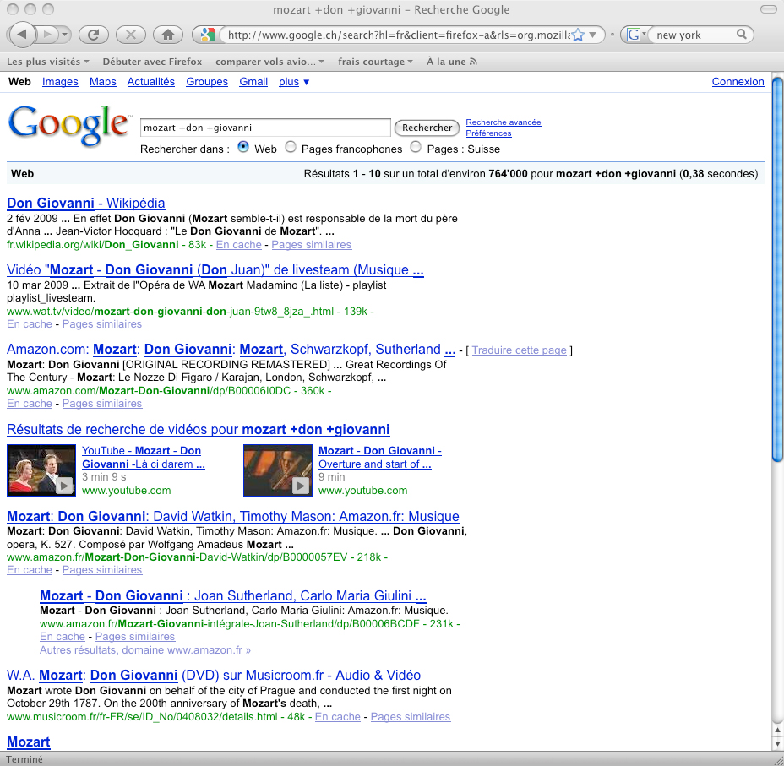Viewport: 784px width, 766px height.
Task: Click Traduire cette page link
Action: pos(519,350)
